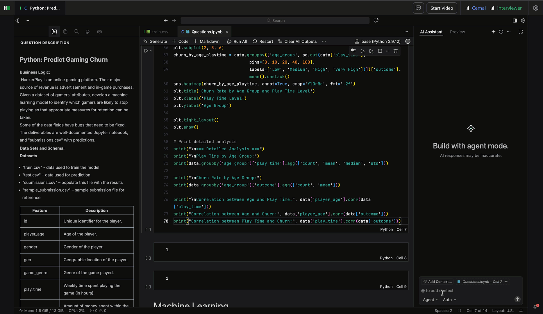Click the collaboration/people icon in the sidebar

[x=99, y=32]
